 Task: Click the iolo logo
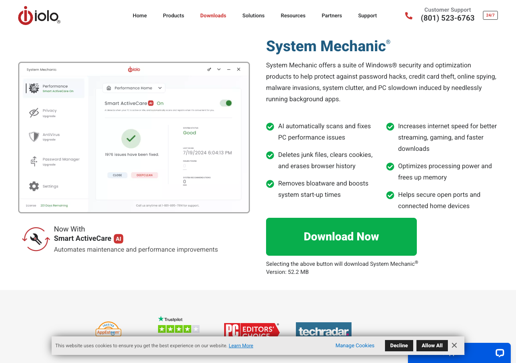[39, 15]
